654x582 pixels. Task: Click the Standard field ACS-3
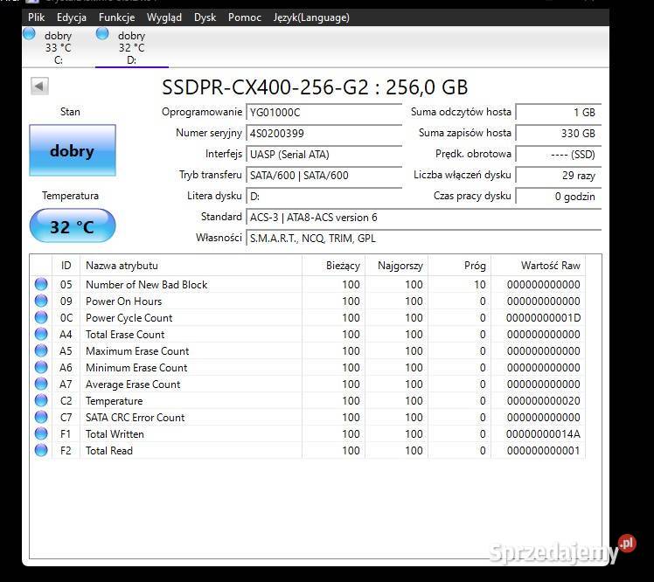(x=423, y=218)
